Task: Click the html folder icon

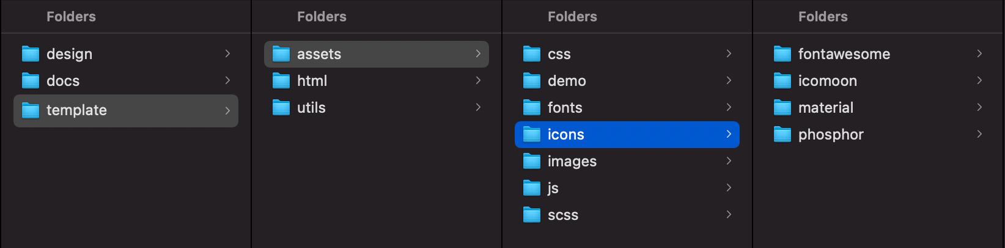Action: [281, 81]
